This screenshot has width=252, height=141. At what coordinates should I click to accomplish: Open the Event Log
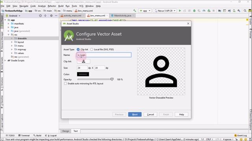click(241, 136)
